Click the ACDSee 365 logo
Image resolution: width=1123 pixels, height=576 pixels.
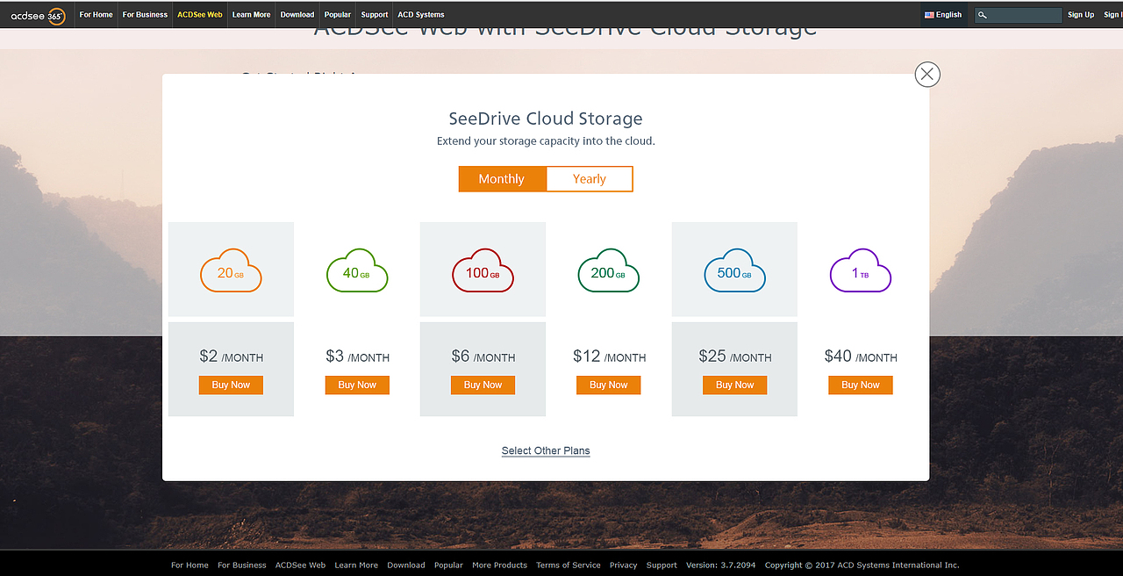point(38,15)
